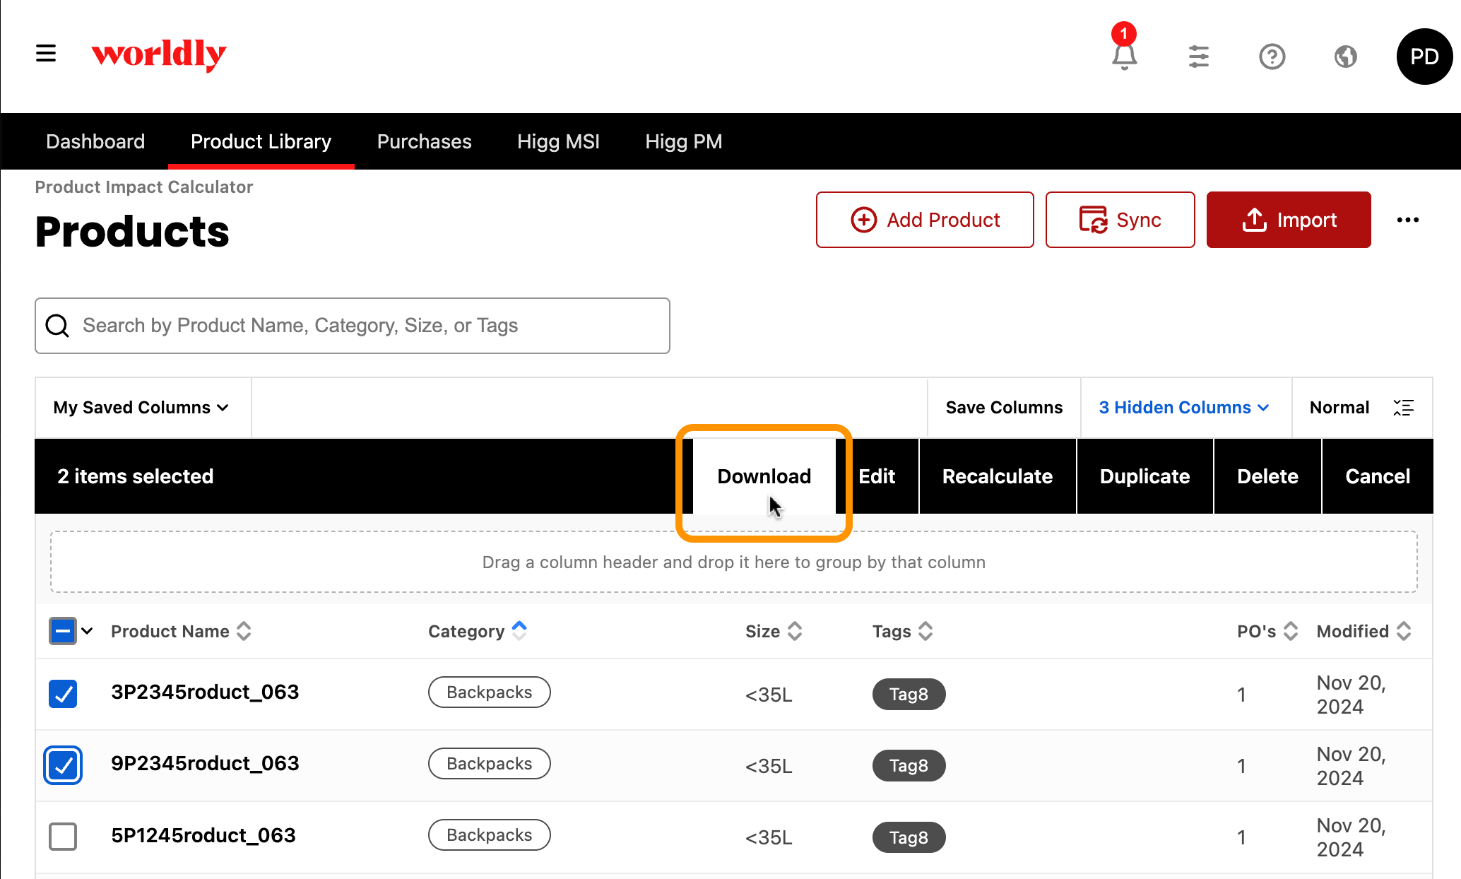Viewport: 1461px width, 879px height.
Task: Open the hamburger navigation menu
Action: pyautogui.click(x=46, y=54)
